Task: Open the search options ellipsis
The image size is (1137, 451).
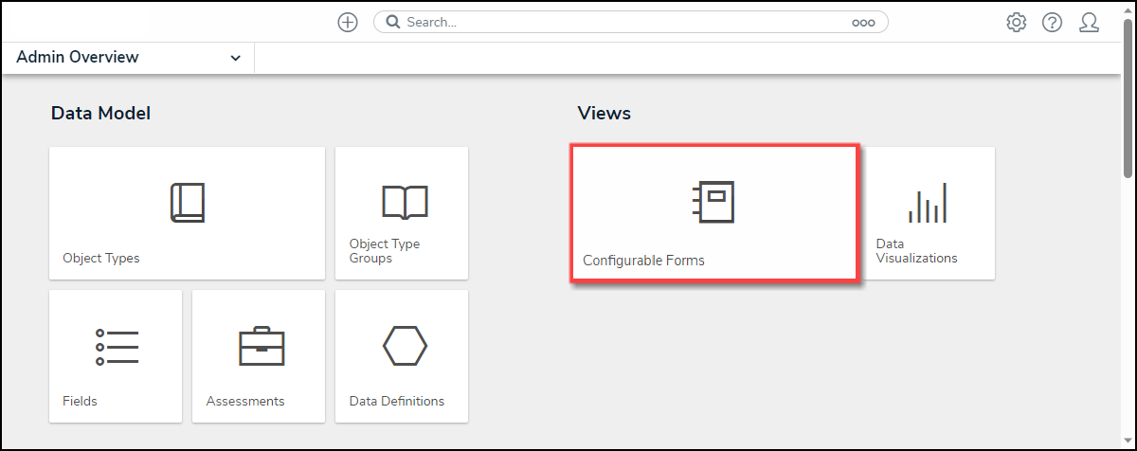Action: 863,23
